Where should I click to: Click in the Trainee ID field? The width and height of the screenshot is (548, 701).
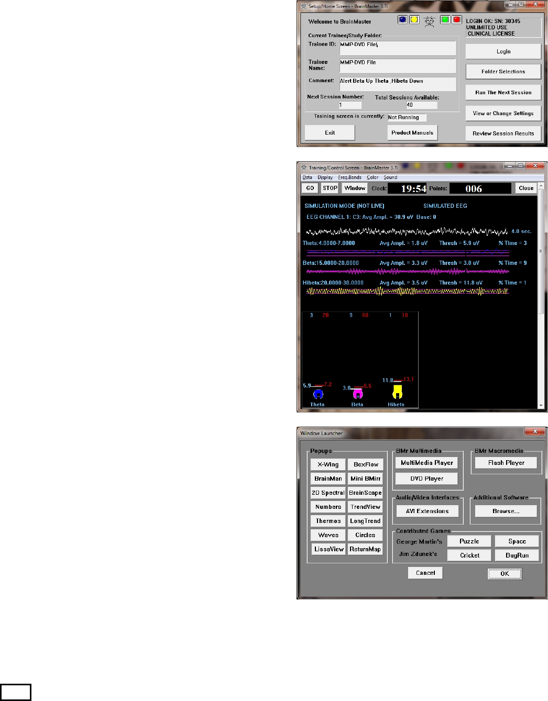click(397, 48)
